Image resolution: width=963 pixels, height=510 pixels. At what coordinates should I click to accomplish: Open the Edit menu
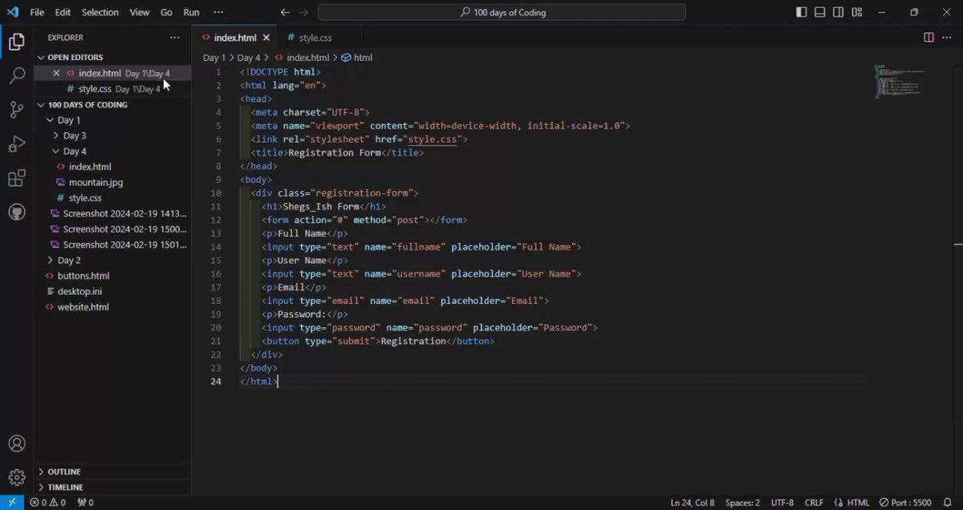pyautogui.click(x=63, y=12)
